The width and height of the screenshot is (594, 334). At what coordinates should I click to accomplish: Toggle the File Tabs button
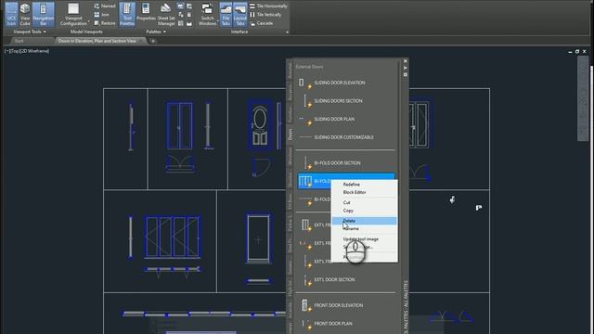[226, 15]
